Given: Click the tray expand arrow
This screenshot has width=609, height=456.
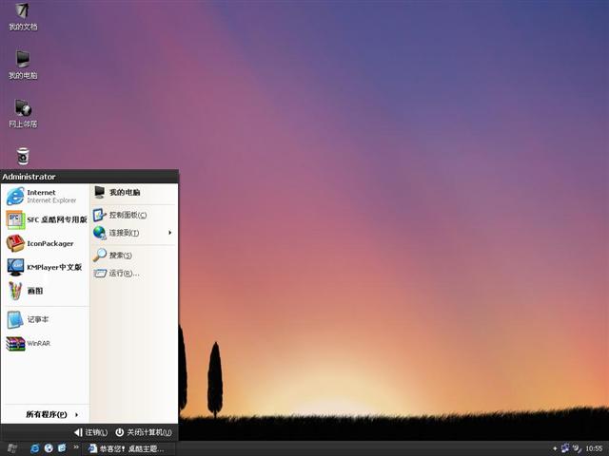Looking at the screenshot, I should (555, 448).
